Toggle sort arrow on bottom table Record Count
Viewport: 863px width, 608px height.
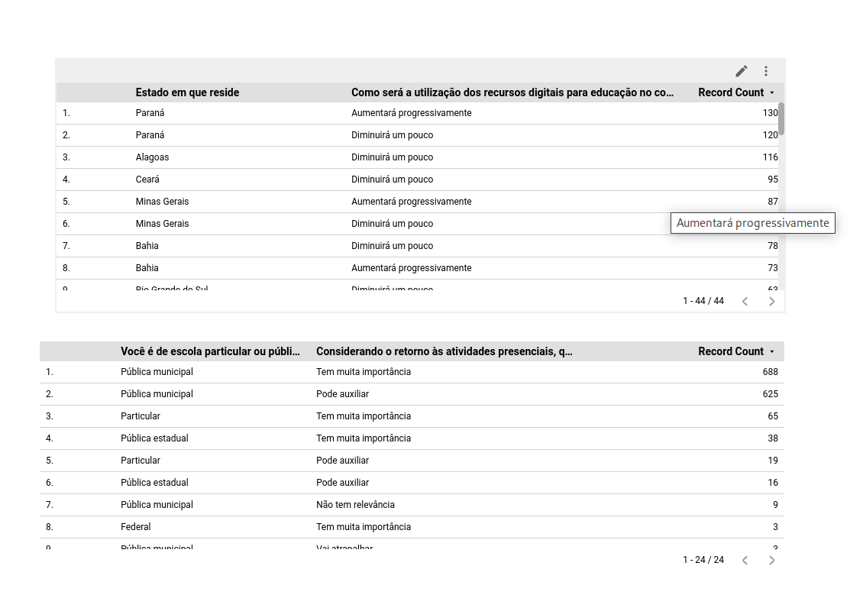(x=771, y=351)
